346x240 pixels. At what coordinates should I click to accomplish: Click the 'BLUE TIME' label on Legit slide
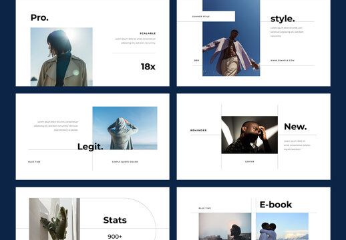(x=34, y=162)
